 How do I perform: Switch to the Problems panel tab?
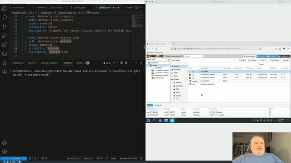[x=18, y=63]
